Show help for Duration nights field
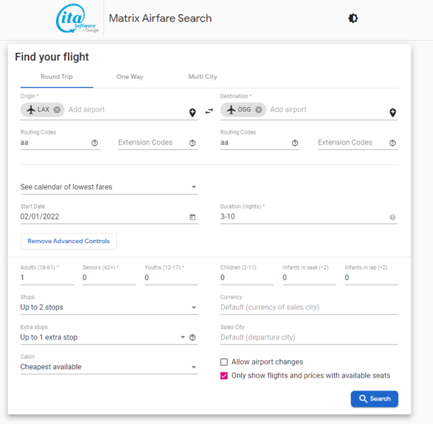 (392, 217)
